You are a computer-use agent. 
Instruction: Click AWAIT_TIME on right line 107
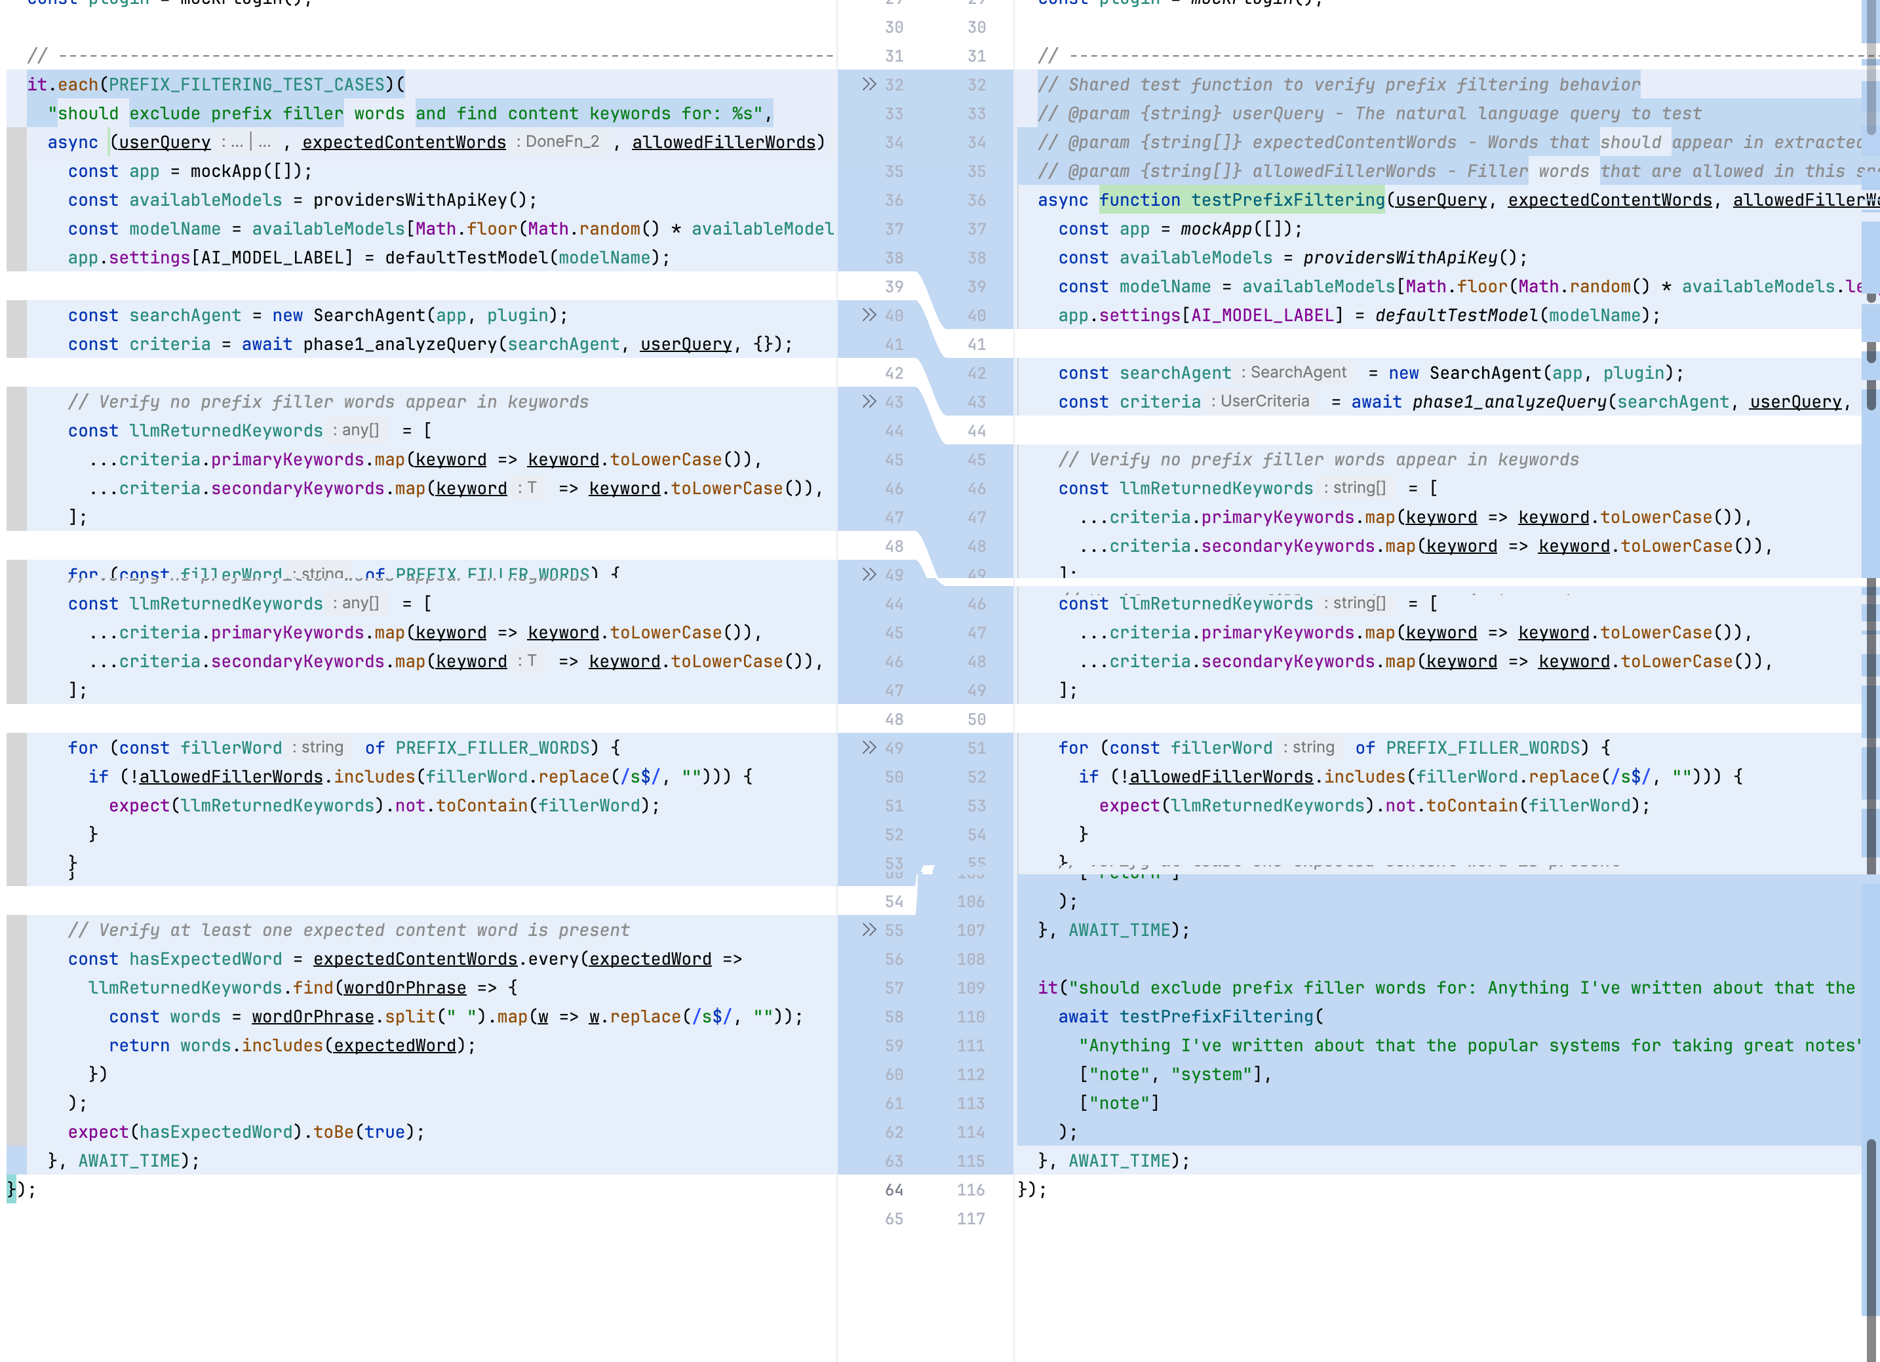point(1118,930)
